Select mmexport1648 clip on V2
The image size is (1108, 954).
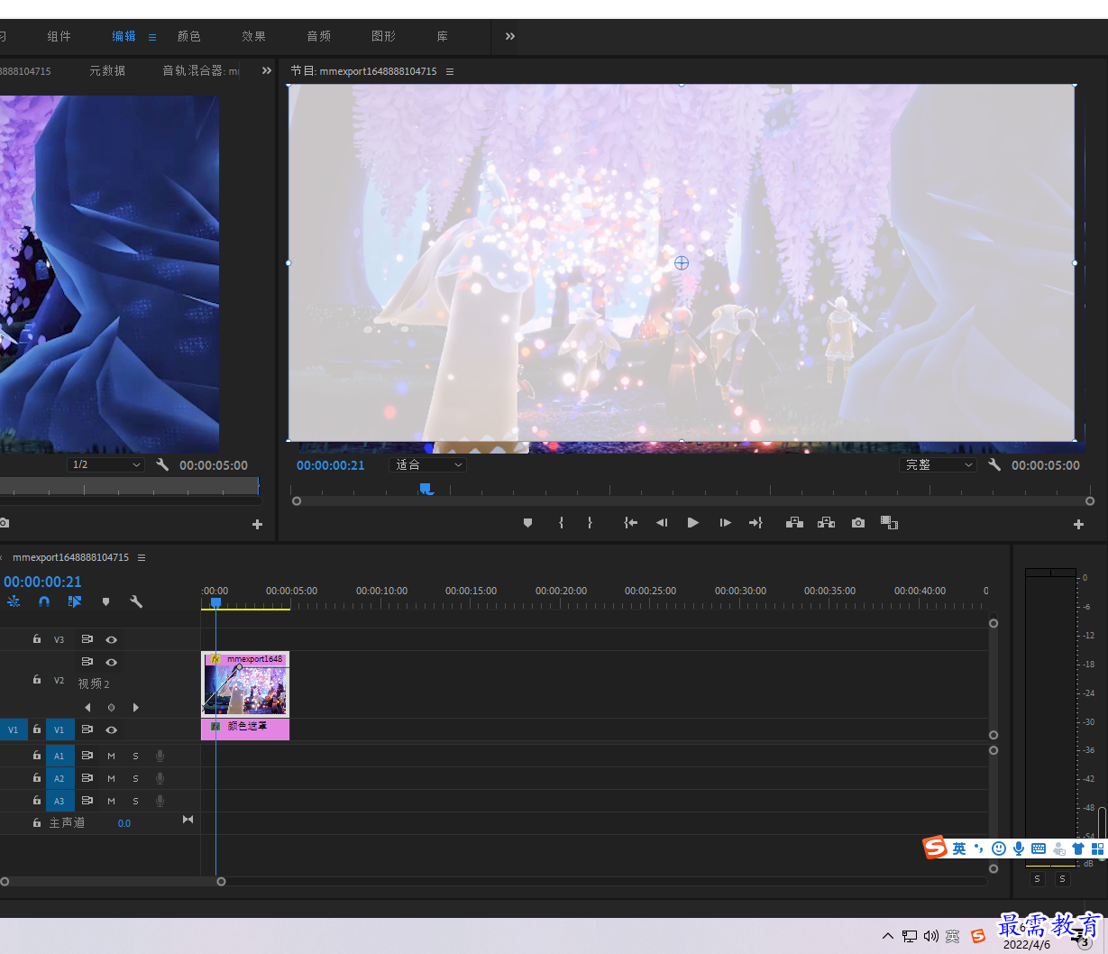coord(245,684)
